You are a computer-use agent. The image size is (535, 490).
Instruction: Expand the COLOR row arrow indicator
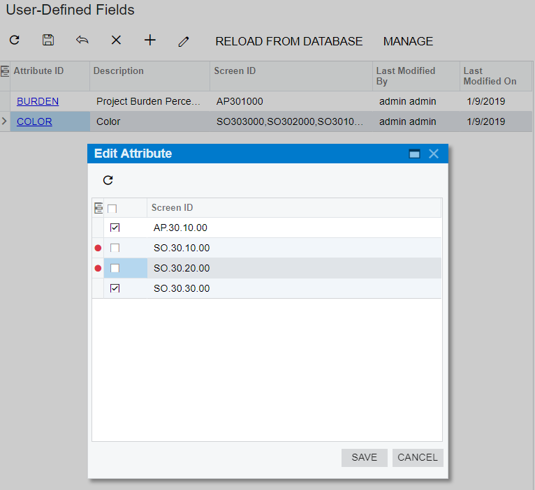click(x=5, y=121)
